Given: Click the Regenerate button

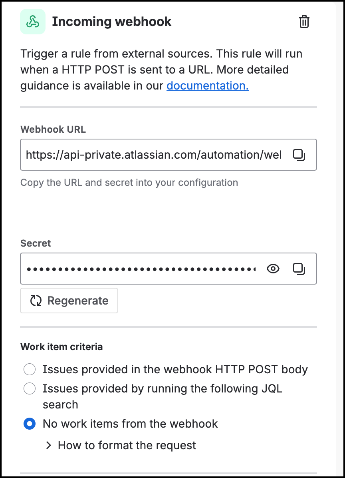Looking at the screenshot, I should [x=69, y=301].
